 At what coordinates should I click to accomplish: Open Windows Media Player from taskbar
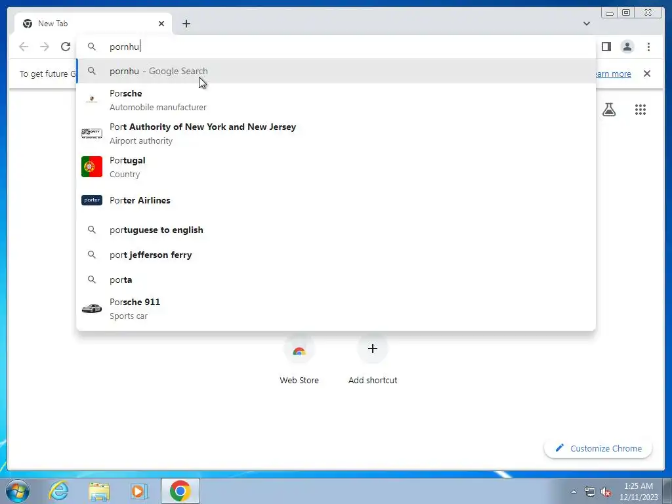(138, 491)
